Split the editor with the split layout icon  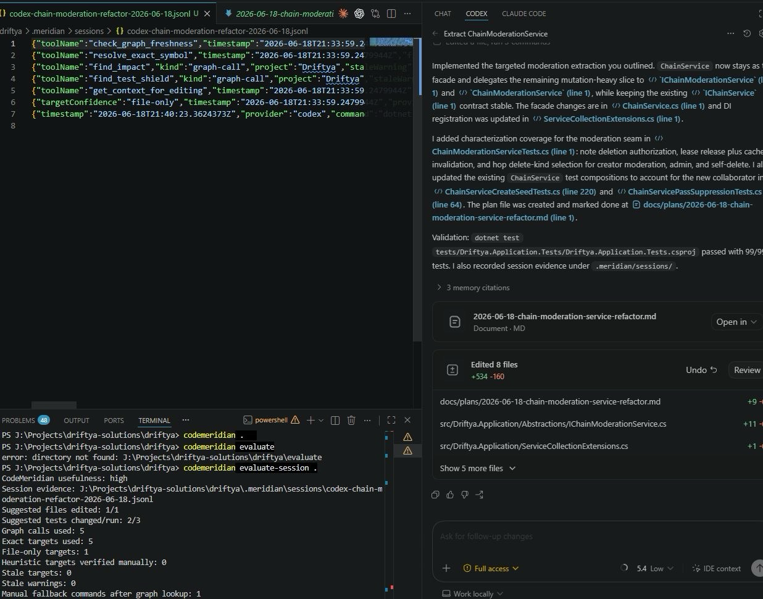tap(391, 13)
